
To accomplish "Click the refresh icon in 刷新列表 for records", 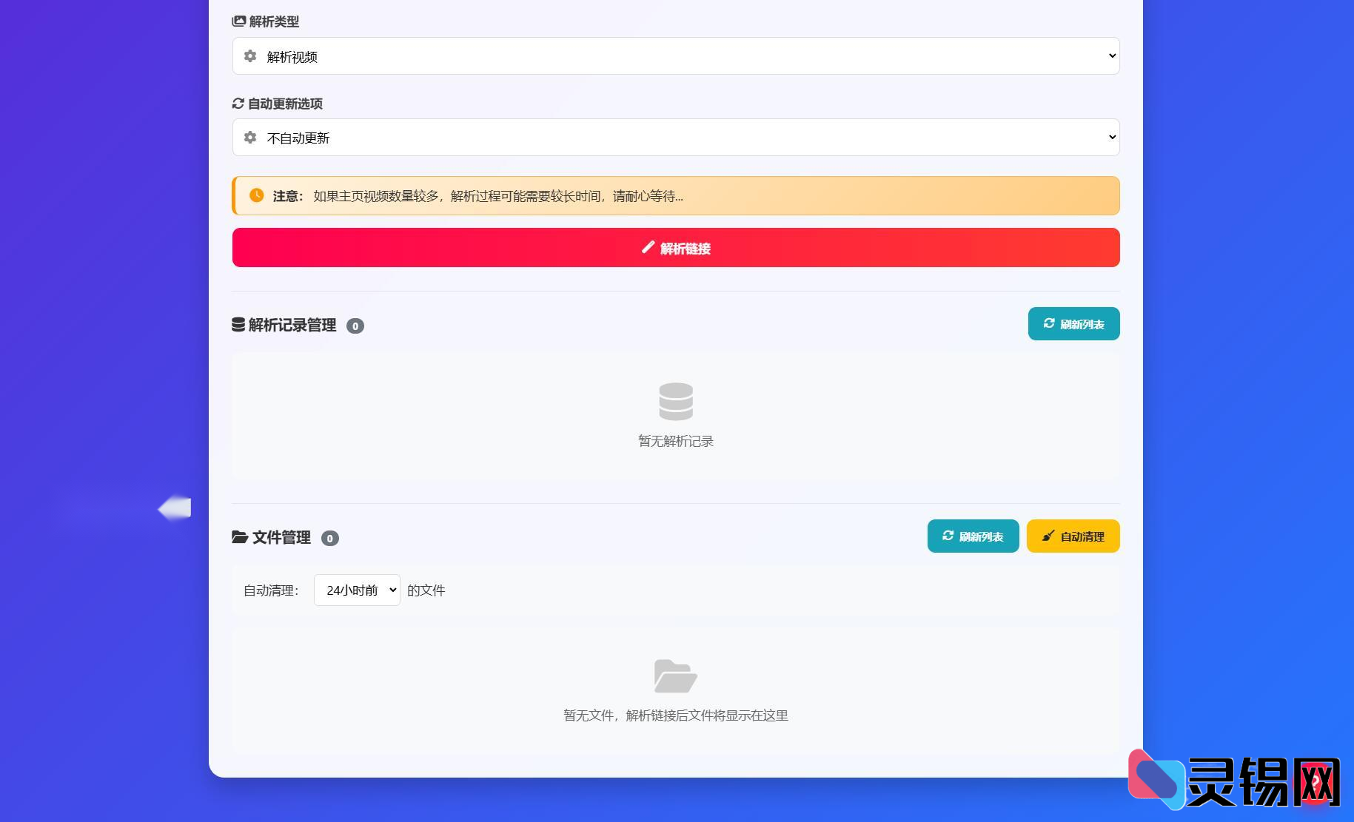I will 1049,323.
